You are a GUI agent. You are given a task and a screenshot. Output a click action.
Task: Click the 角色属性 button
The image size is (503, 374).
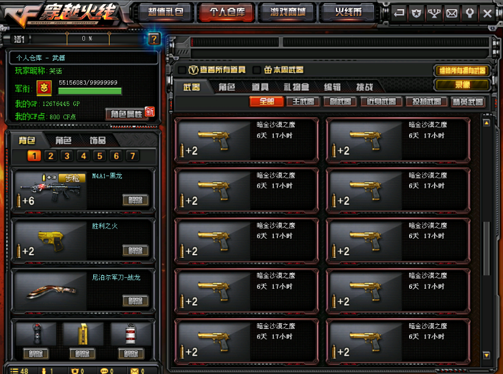point(126,114)
